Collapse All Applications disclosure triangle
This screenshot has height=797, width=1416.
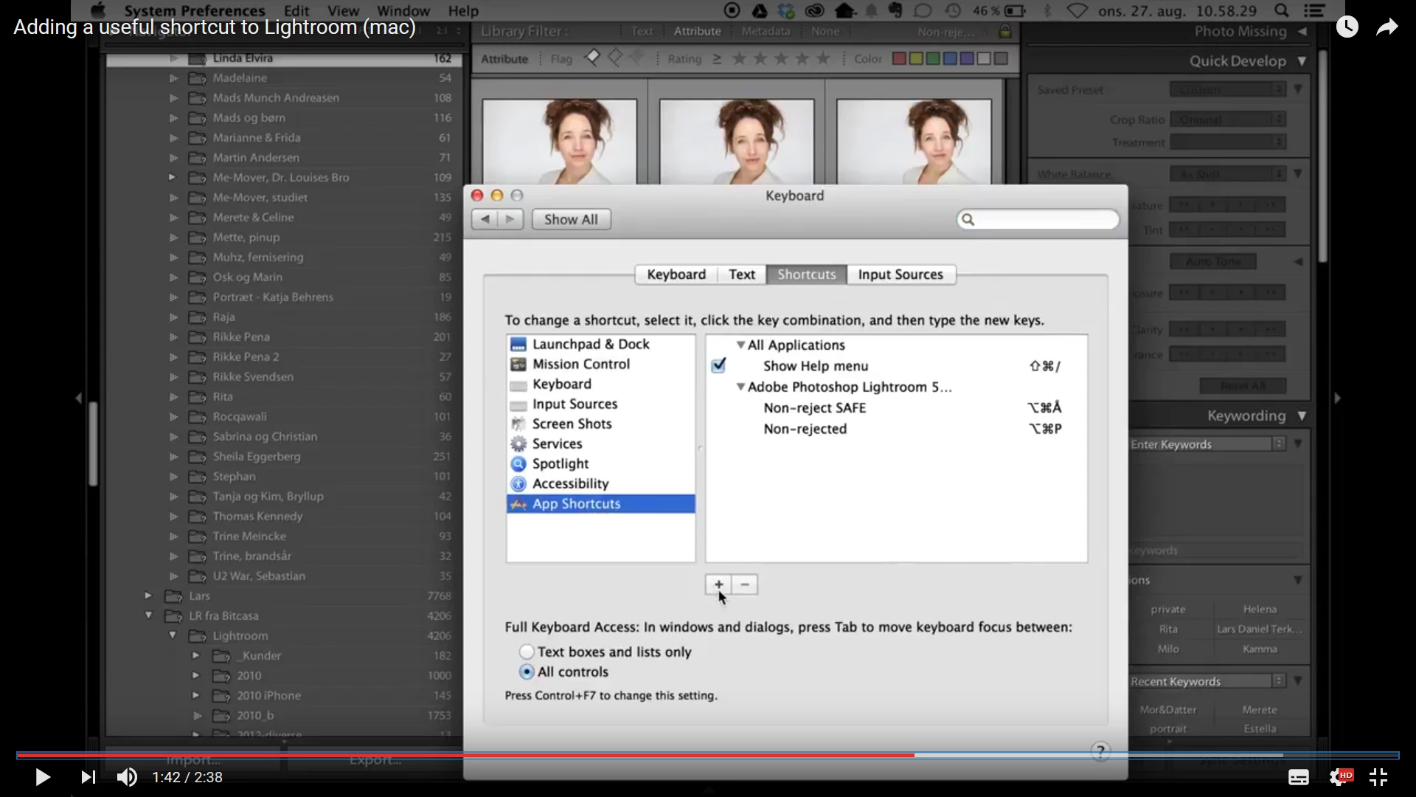(740, 345)
